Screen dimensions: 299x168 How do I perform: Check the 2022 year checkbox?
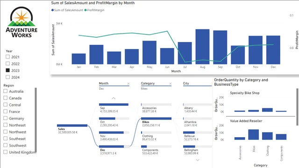point(7,63)
